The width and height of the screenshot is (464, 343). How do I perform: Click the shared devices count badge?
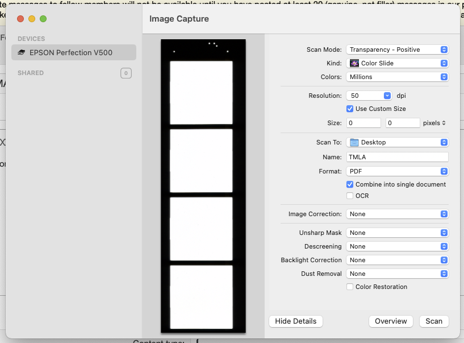click(x=126, y=73)
